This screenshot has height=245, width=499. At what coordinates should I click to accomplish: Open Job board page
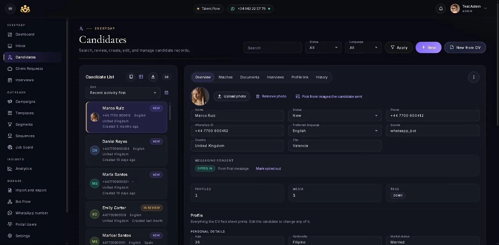32,147
